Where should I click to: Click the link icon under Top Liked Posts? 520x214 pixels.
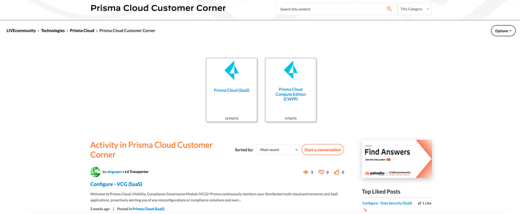[365, 210]
